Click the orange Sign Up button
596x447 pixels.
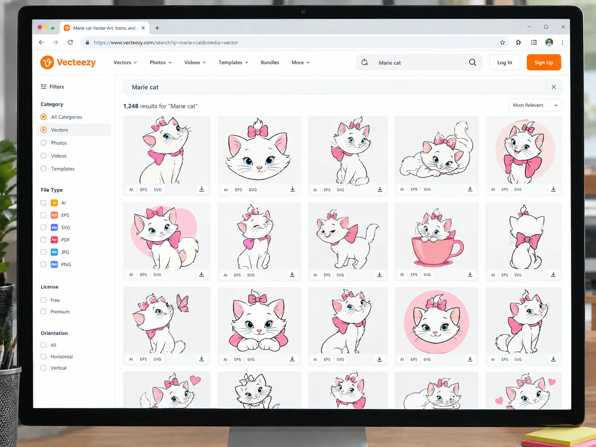(544, 63)
